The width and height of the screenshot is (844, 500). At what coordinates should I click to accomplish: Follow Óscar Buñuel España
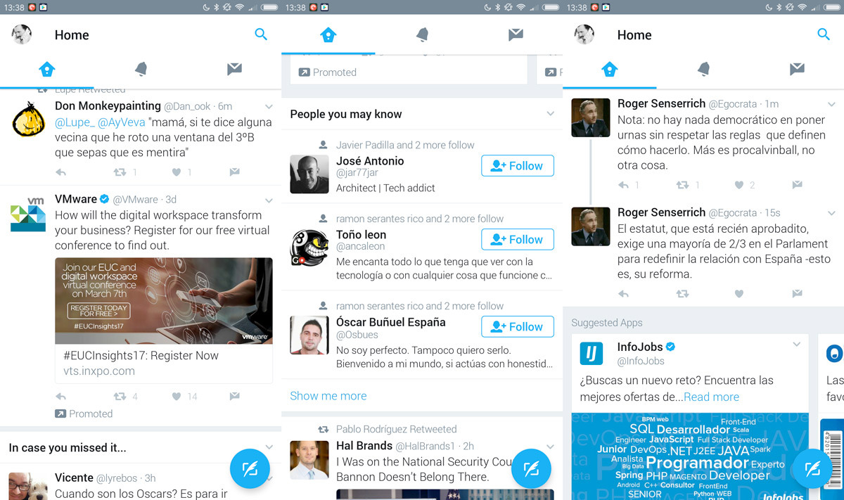coord(517,327)
